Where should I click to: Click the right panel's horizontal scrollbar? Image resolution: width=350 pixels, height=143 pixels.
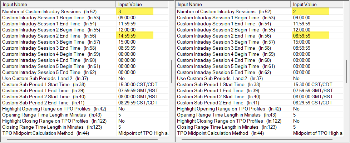point(261,139)
